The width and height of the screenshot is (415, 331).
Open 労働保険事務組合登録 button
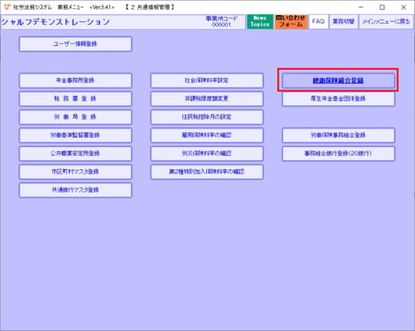(338, 135)
